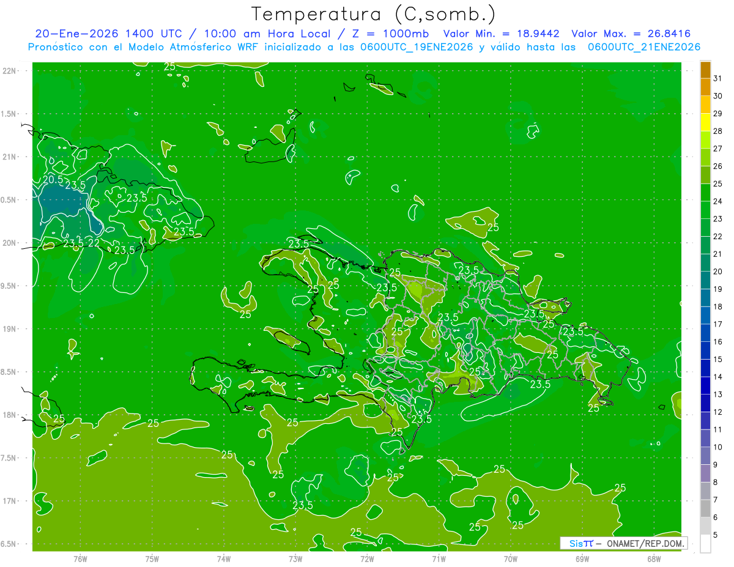Image resolution: width=734 pixels, height=567 pixels.
Task: Click the brown legend swatch above 31
Action: 706,70
